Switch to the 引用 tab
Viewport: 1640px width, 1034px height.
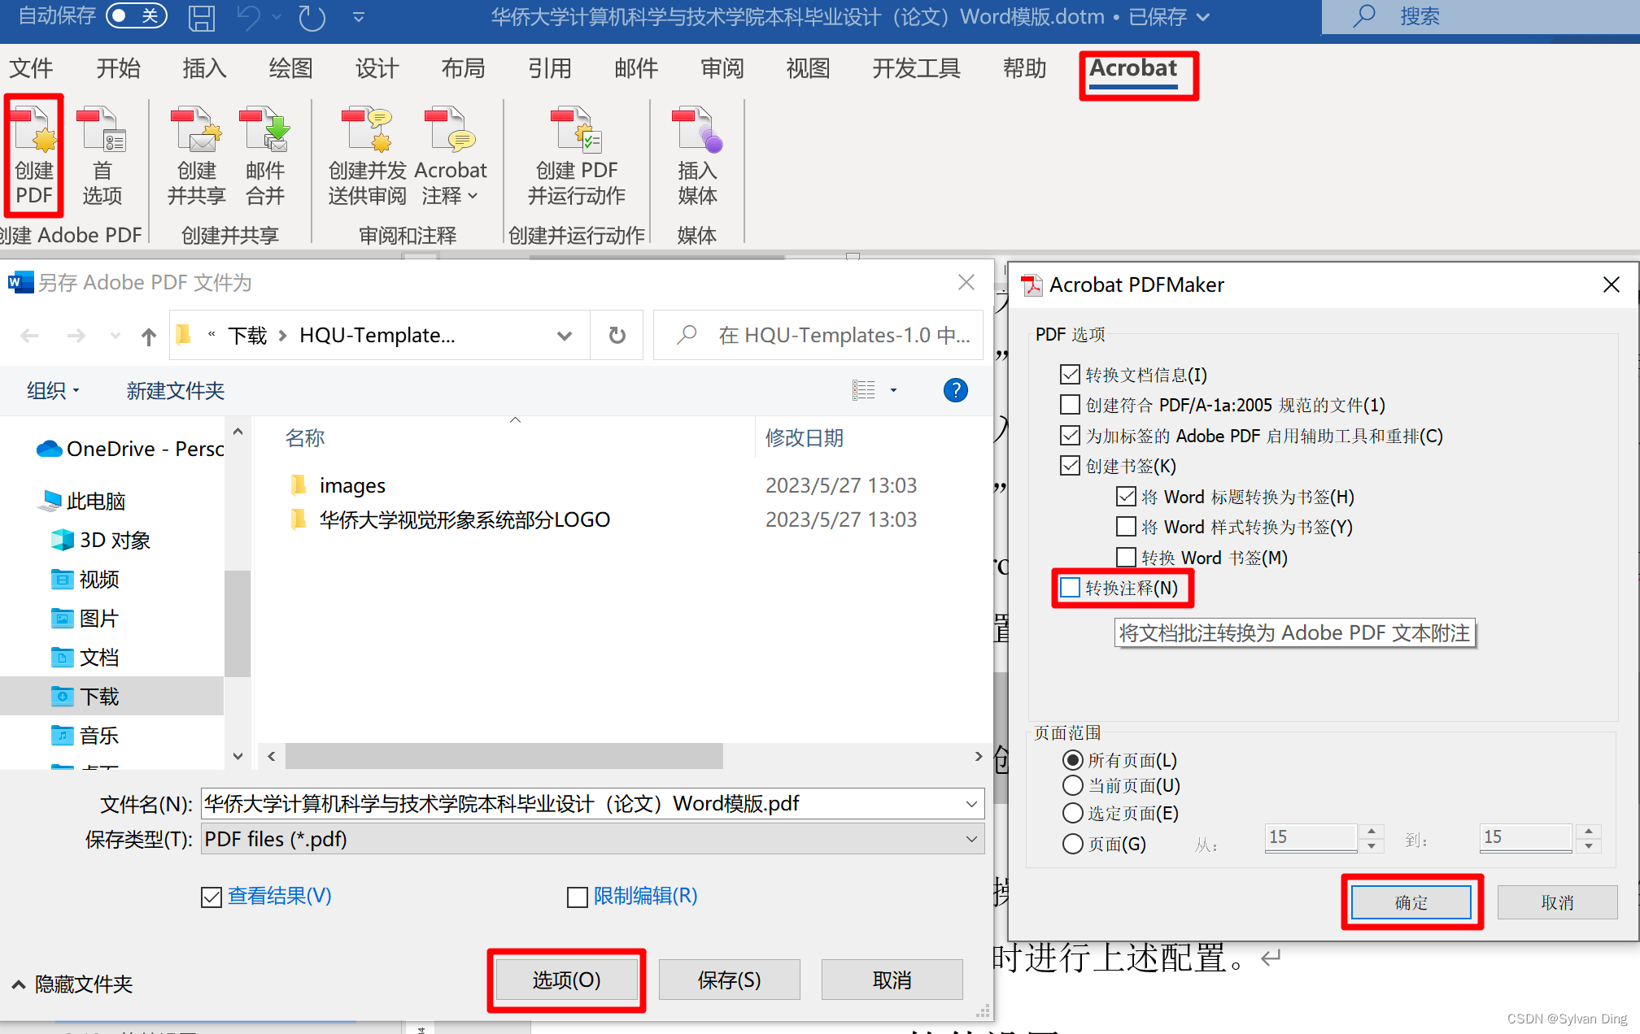549,68
